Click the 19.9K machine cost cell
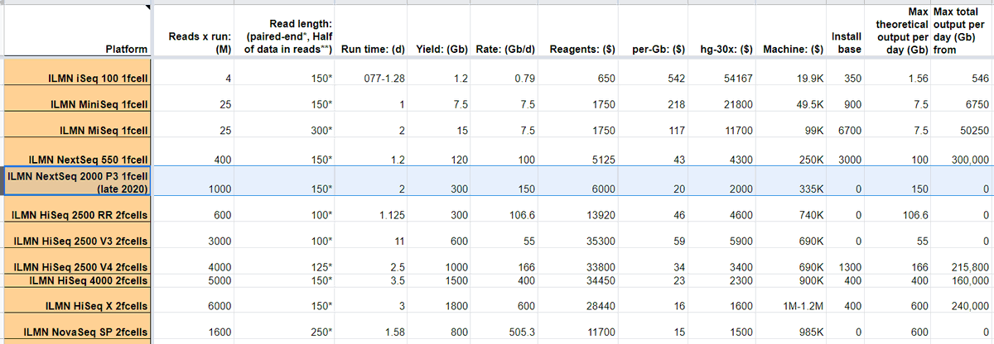 coord(792,73)
